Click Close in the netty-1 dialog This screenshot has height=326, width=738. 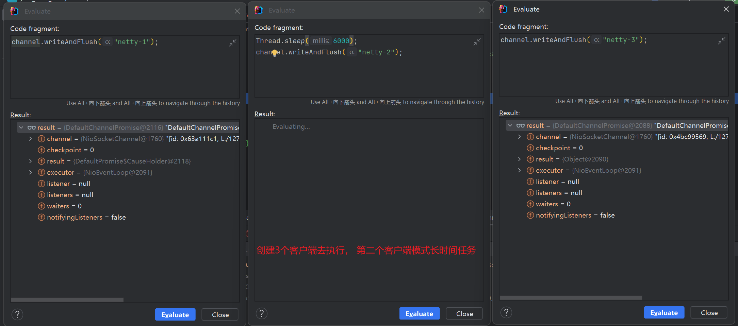pos(220,314)
